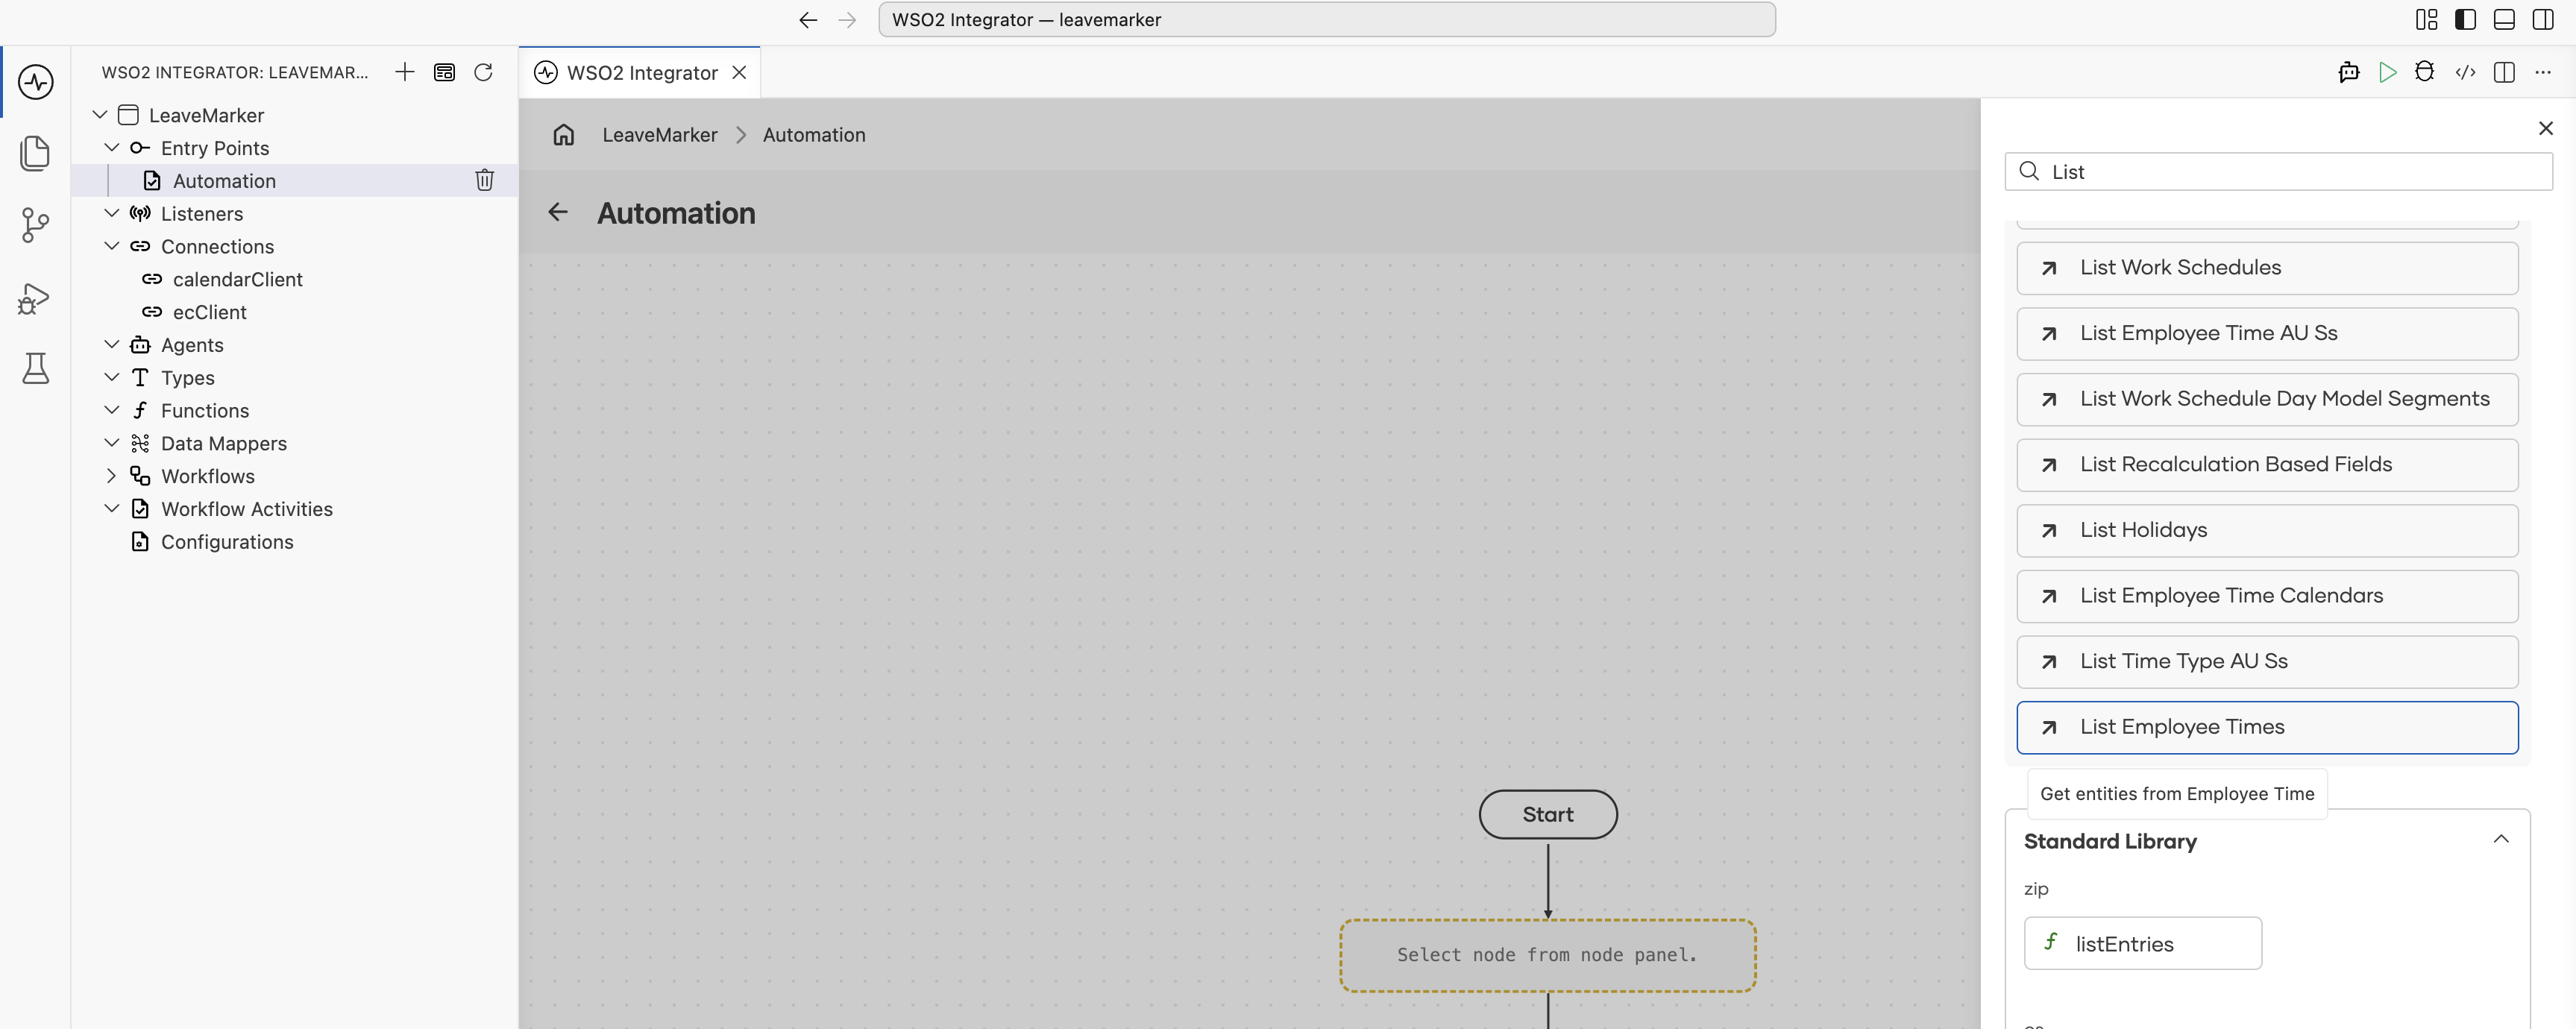Click the overview icon beside the plus
The width and height of the screenshot is (2576, 1029).
click(444, 72)
